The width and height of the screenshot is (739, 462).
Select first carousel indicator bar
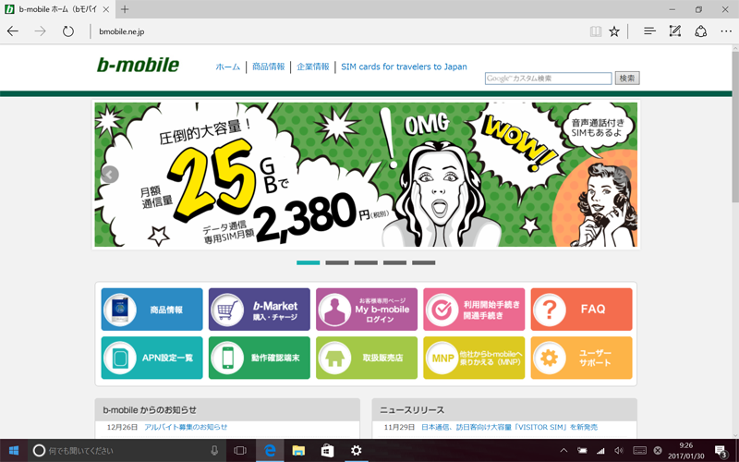[309, 262]
